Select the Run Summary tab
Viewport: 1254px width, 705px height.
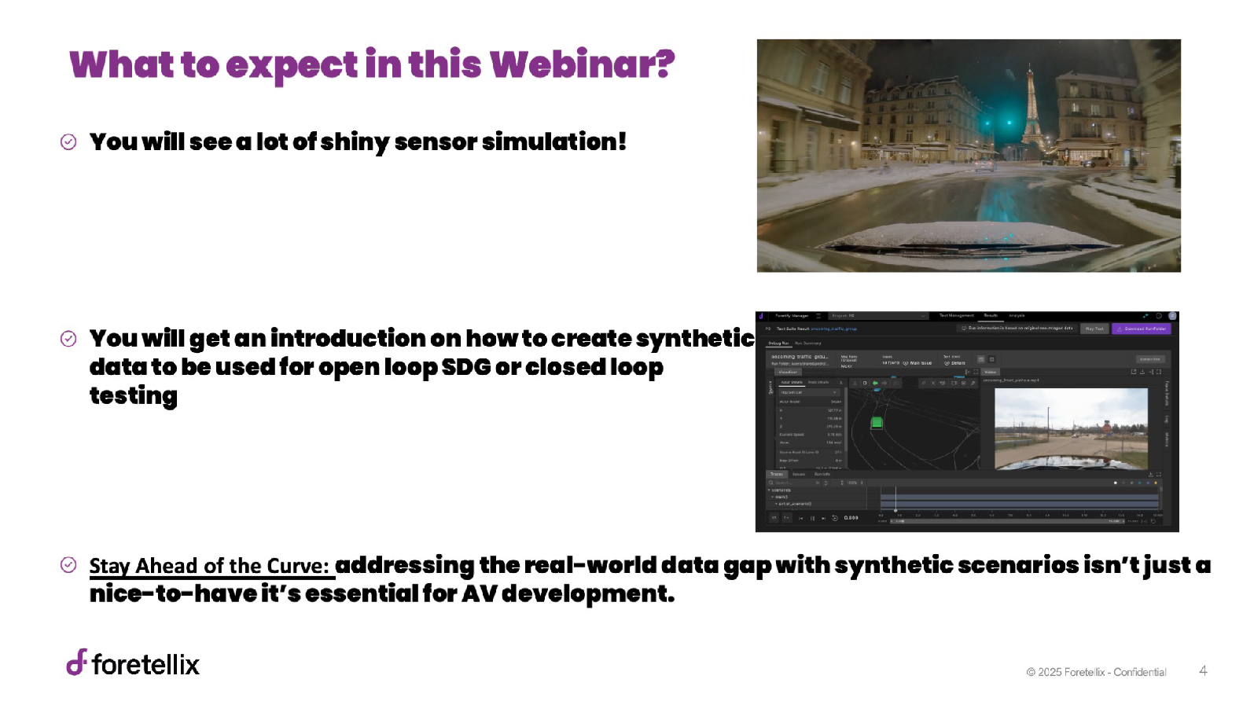807,343
